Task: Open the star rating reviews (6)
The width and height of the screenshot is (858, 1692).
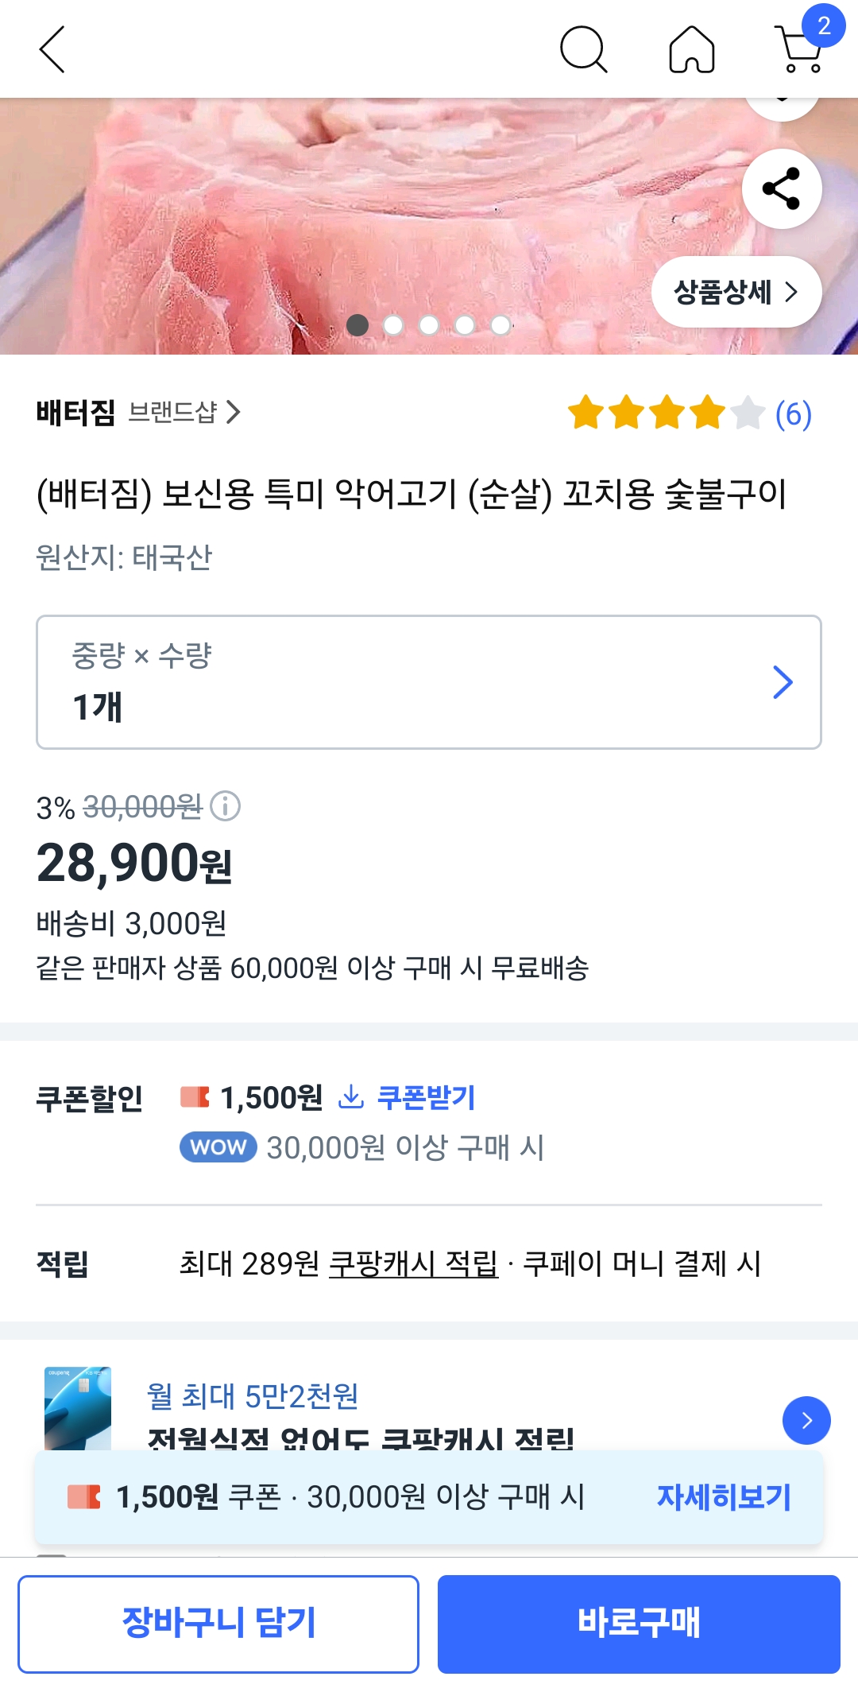Action: [x=690, y=413]
